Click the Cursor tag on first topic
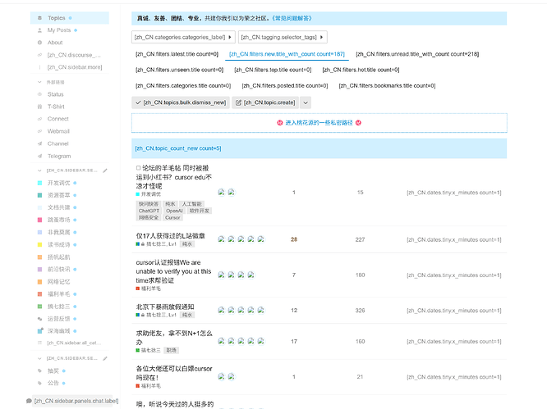The image size is (547, 409). 172,217
